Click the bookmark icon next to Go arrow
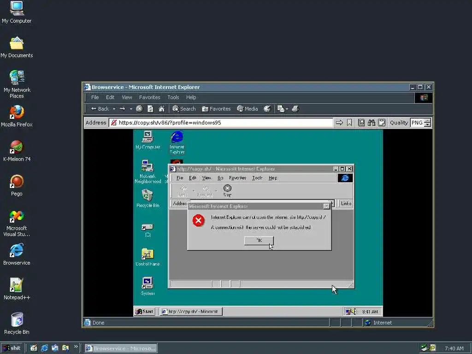This screenshot has height=354, width=472. 349,123
